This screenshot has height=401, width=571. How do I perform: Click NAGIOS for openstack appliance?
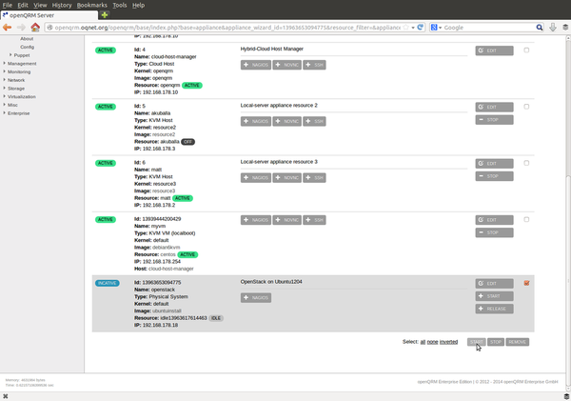coord(256,298)
